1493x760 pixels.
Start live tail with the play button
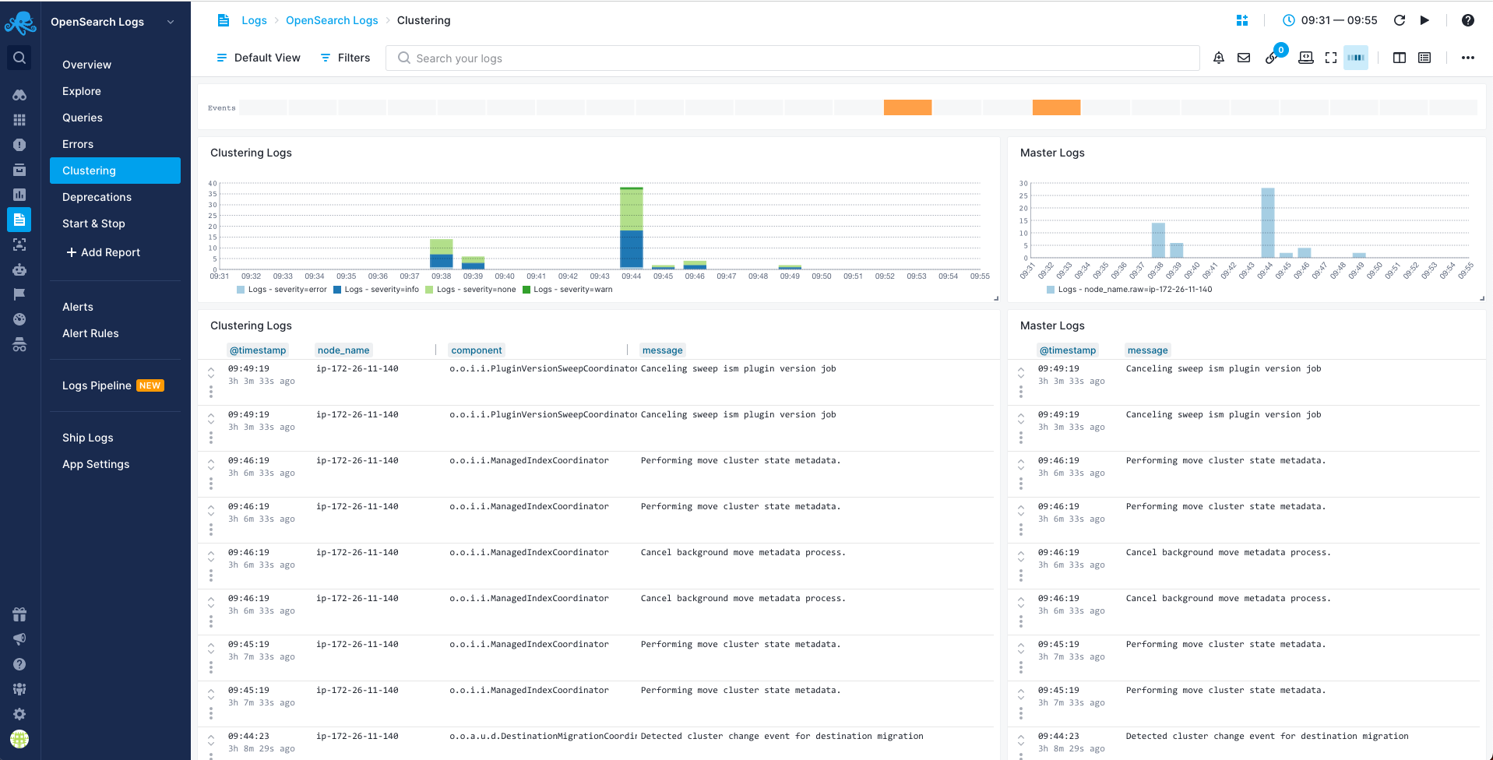[x=1424, y=20]
